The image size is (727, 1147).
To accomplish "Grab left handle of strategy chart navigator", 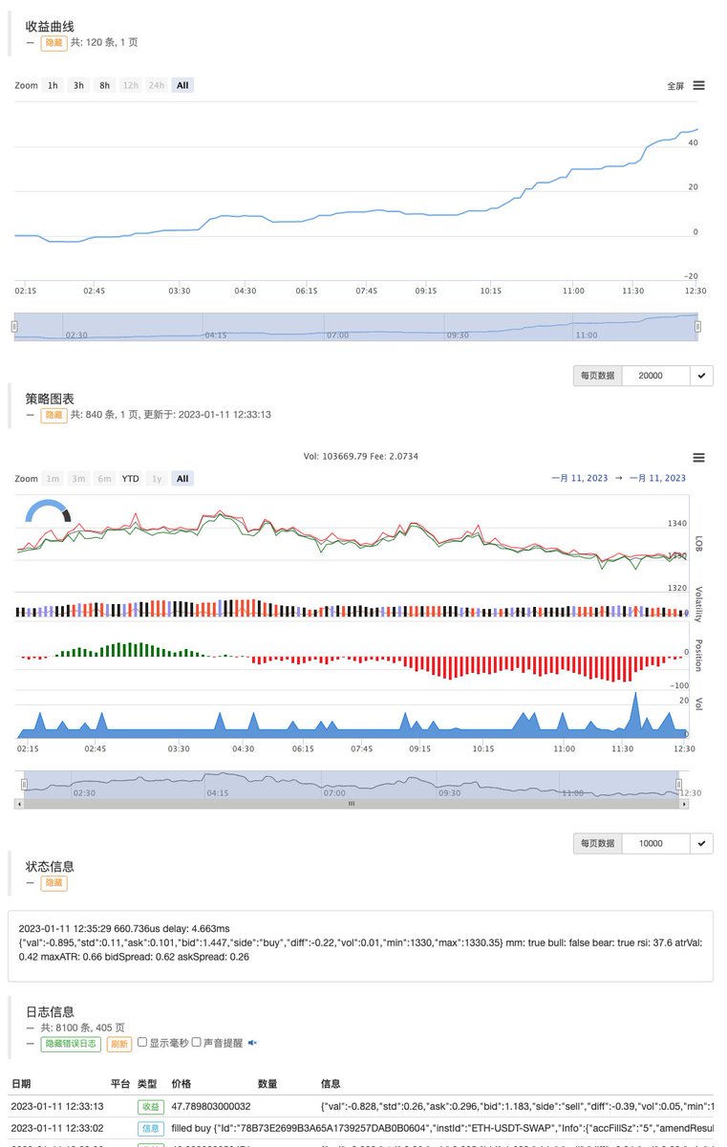I will click(x=25, y=785).
